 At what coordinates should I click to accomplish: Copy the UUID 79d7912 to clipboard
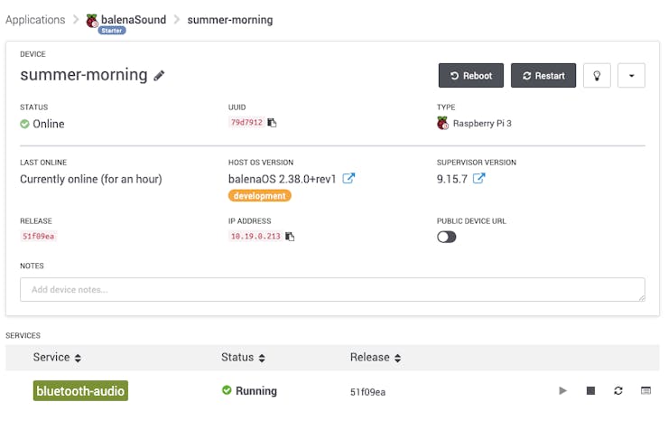point(272,123)
